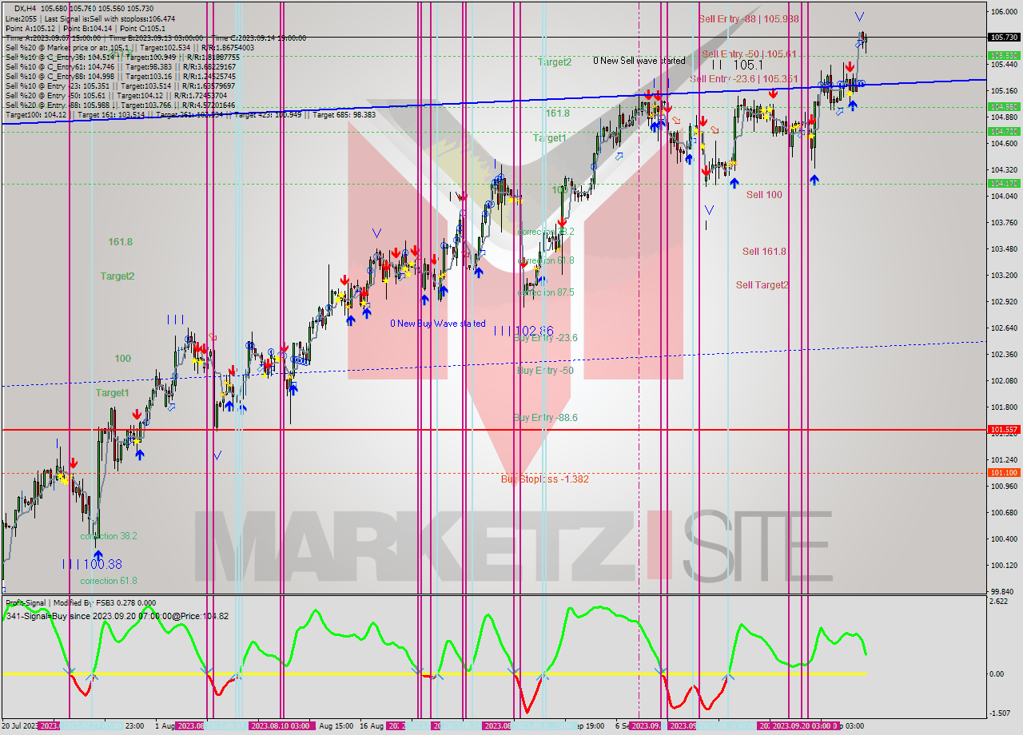Click the 'Aug 15:00' time axis label
Image resolution: width=1023 pixels, height=735 pixels.
[336, 726]
